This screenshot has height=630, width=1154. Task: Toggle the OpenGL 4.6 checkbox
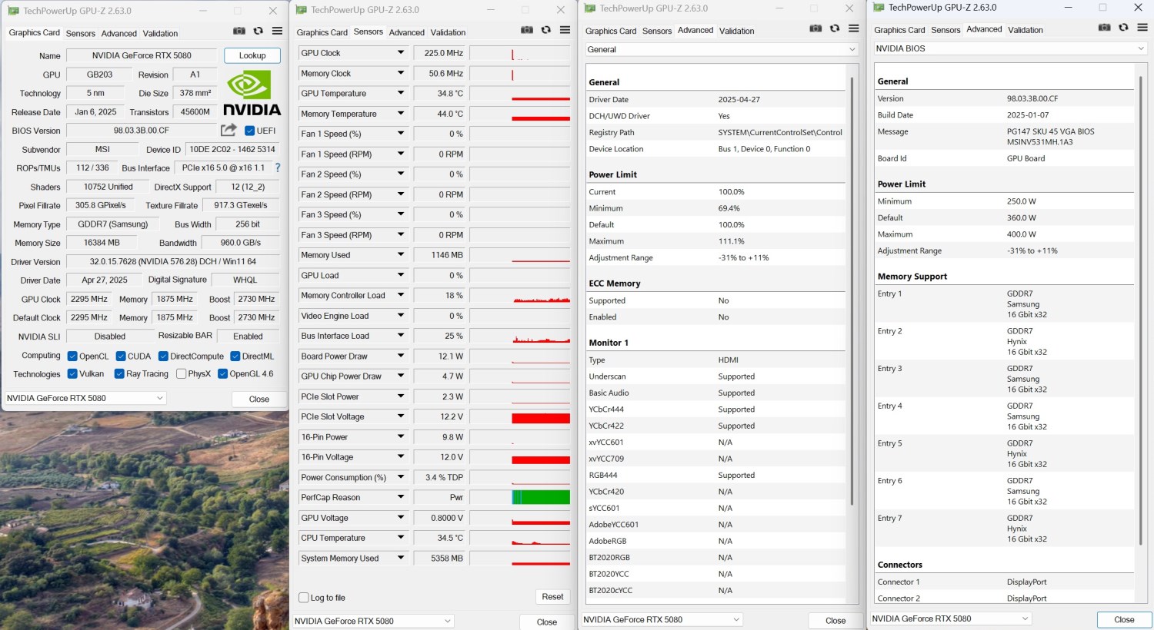tap(222, 374)
